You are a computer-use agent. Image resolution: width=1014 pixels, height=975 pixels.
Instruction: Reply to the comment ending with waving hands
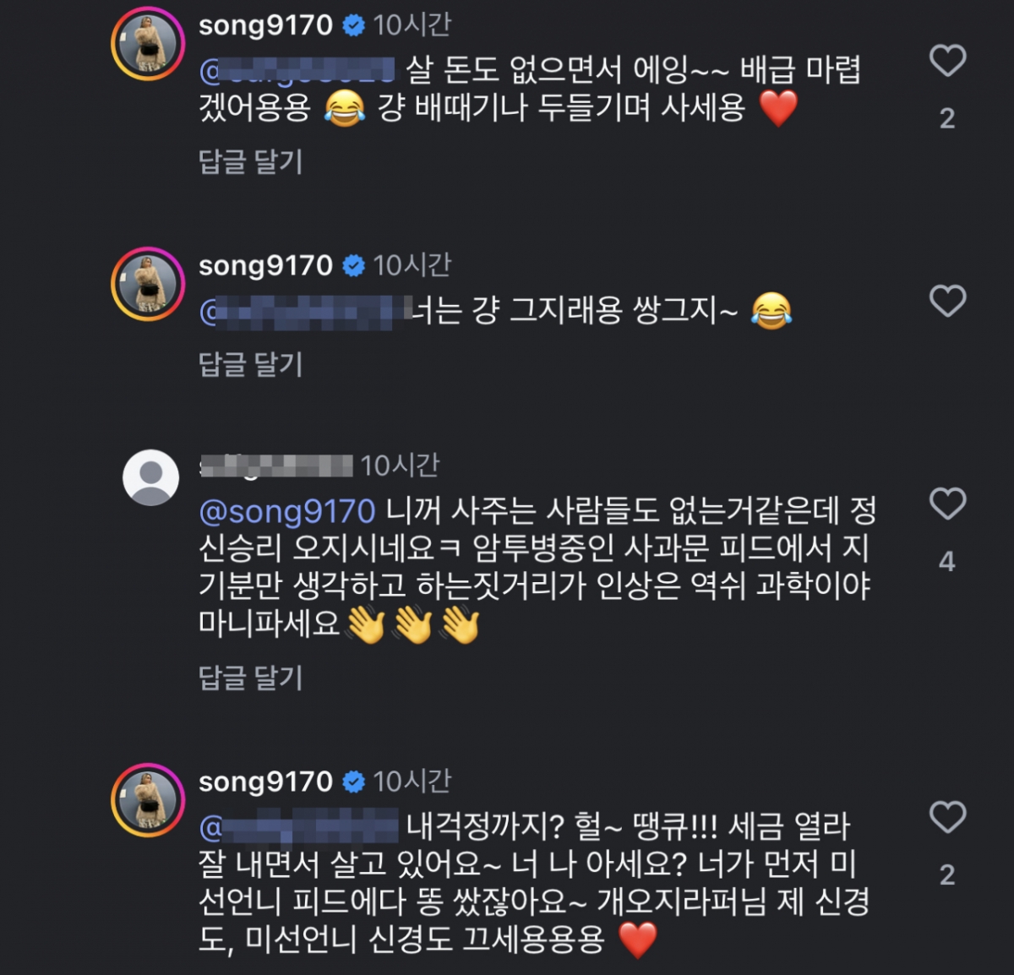(x=250, y=677)
